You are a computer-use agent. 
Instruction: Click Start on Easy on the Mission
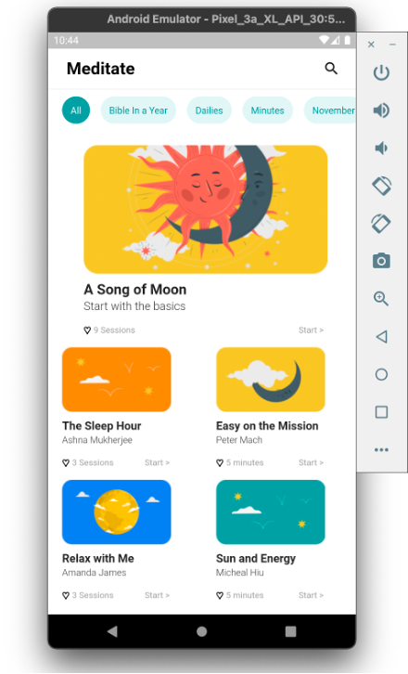click(x=311, y=462)
